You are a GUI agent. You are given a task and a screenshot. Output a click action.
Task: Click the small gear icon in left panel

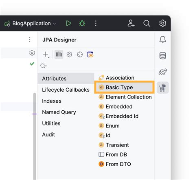coord(32,53)
